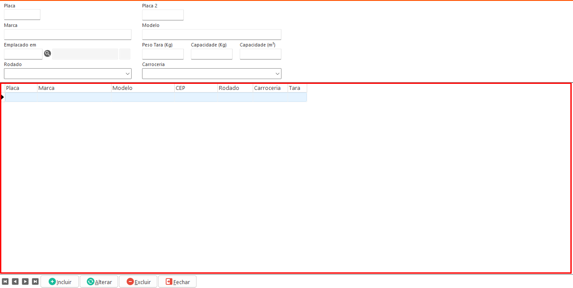Focus the Placa input field
The height and width of the screenshot is (288, 573).
(22, 15)
